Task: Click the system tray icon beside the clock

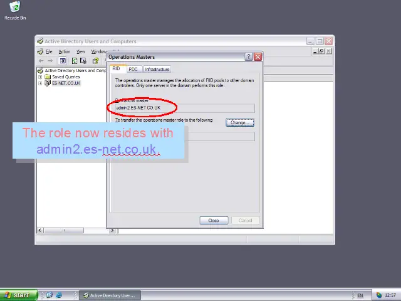Action: tap(378, 295)
